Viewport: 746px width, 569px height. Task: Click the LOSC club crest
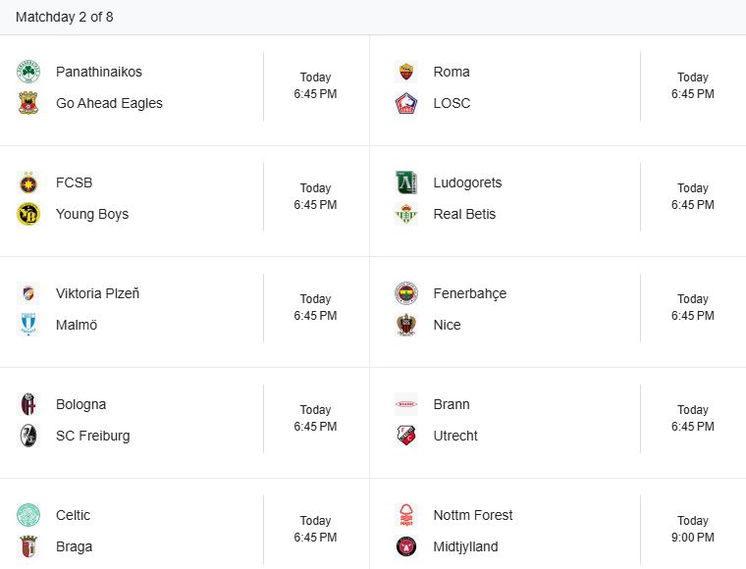[405, 103]
